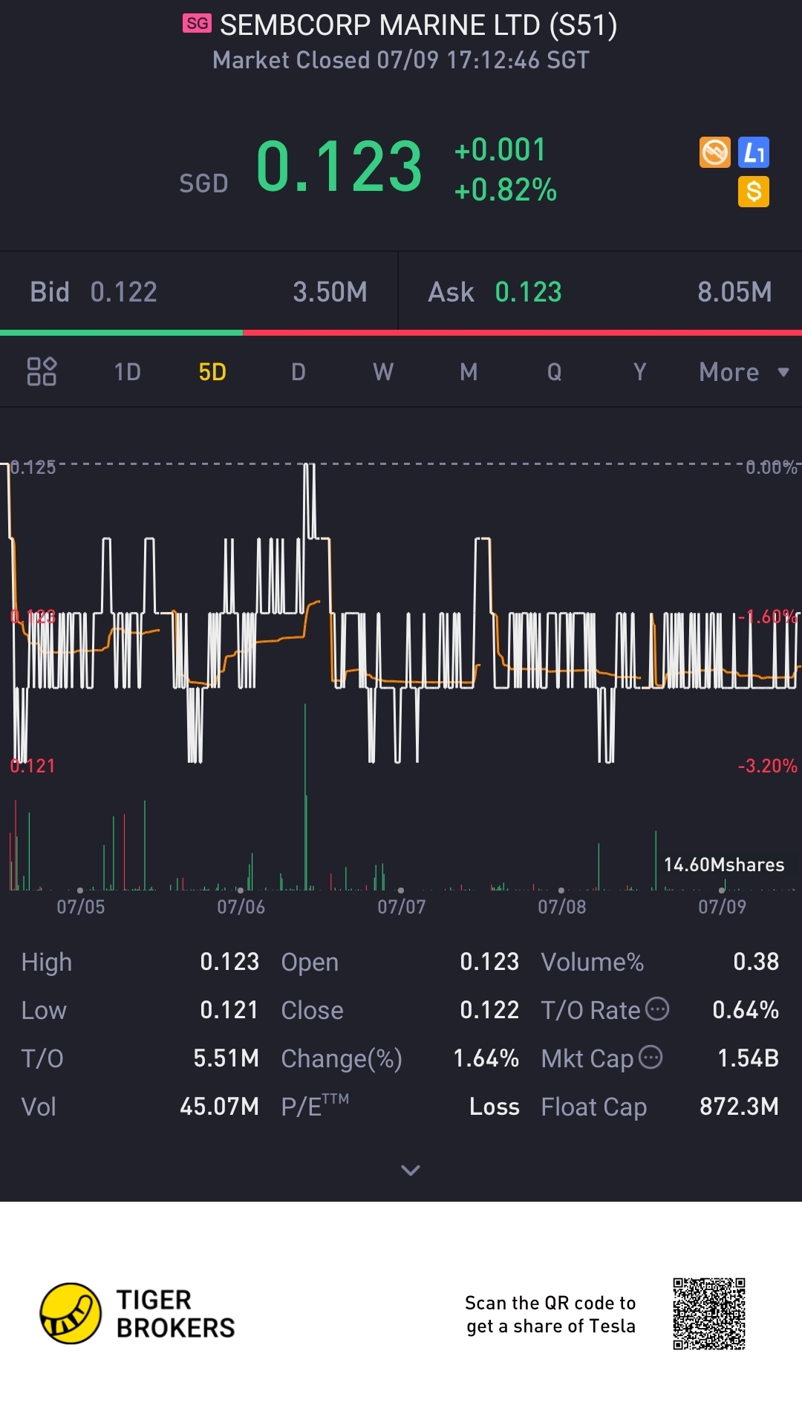Tap the 07/05 date marker on chart
The height and width of the screenshot is (1426, 802).
81,907
